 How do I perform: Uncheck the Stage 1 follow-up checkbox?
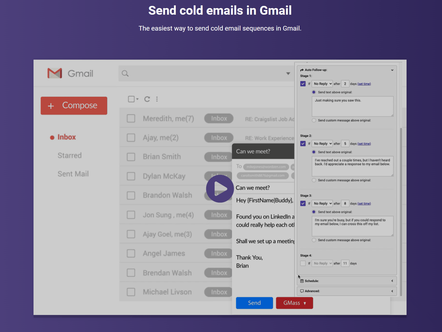303,84
